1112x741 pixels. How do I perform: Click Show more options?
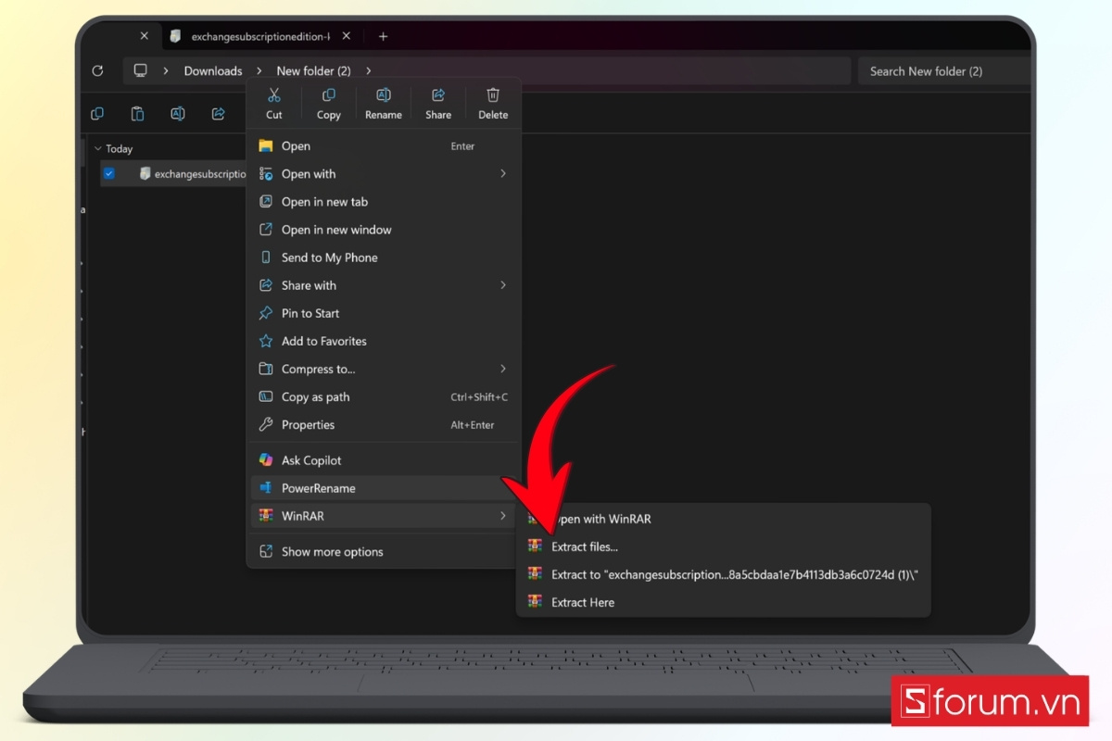coord(384,552)
